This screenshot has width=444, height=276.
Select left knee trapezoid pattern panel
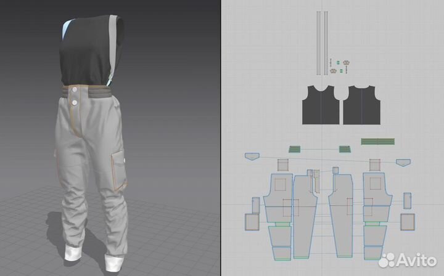coord(280,236)
